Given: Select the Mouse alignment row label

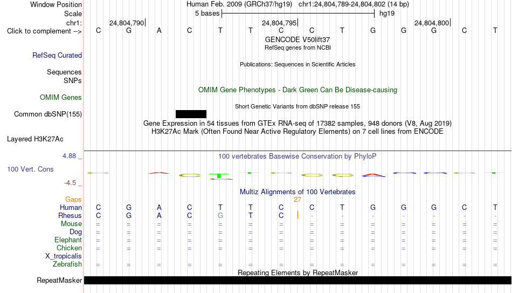Looking at the screenshot, I should pyautogui.click(x=71, y=224).
